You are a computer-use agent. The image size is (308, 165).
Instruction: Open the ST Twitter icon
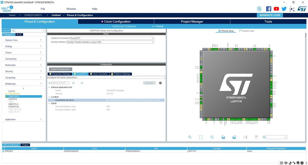tap(284, 9)
